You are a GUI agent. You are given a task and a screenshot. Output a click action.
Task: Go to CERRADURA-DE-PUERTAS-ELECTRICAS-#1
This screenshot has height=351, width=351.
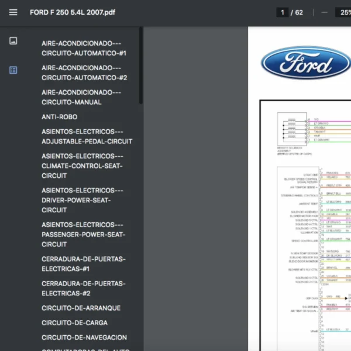point(83,264)
